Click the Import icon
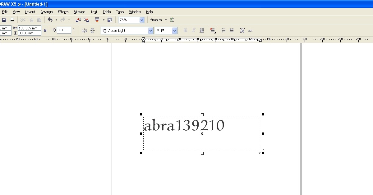 coord(78,20)
